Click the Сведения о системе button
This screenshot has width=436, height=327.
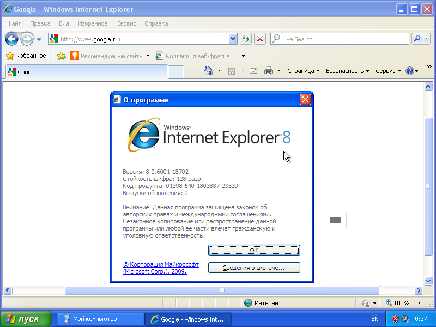[x=254, y=268]
